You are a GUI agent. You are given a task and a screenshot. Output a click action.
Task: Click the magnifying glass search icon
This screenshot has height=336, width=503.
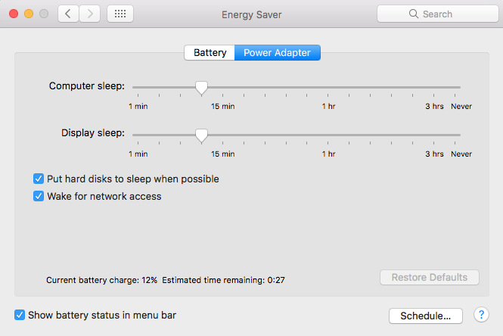pyautogui.click(x=414, y=14)
